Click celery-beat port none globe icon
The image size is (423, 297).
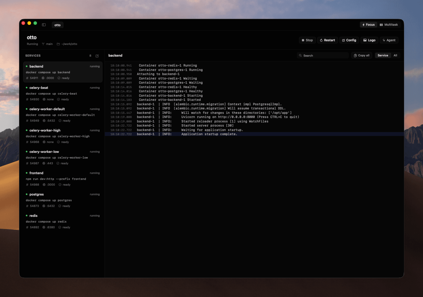(x=44, y=99)
